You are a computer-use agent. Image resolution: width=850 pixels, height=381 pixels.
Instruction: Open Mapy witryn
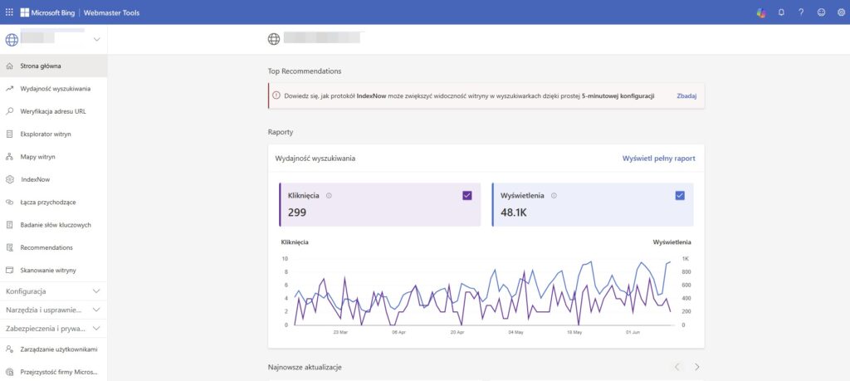(x=54, y=157)
